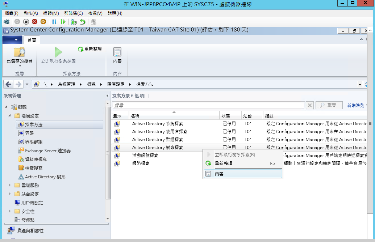Select Boundaries (界限) tree node
Viewport: 375px width, 242px height.
(x=26, y=133)
